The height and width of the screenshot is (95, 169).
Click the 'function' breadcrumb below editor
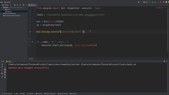click(31, 59)
